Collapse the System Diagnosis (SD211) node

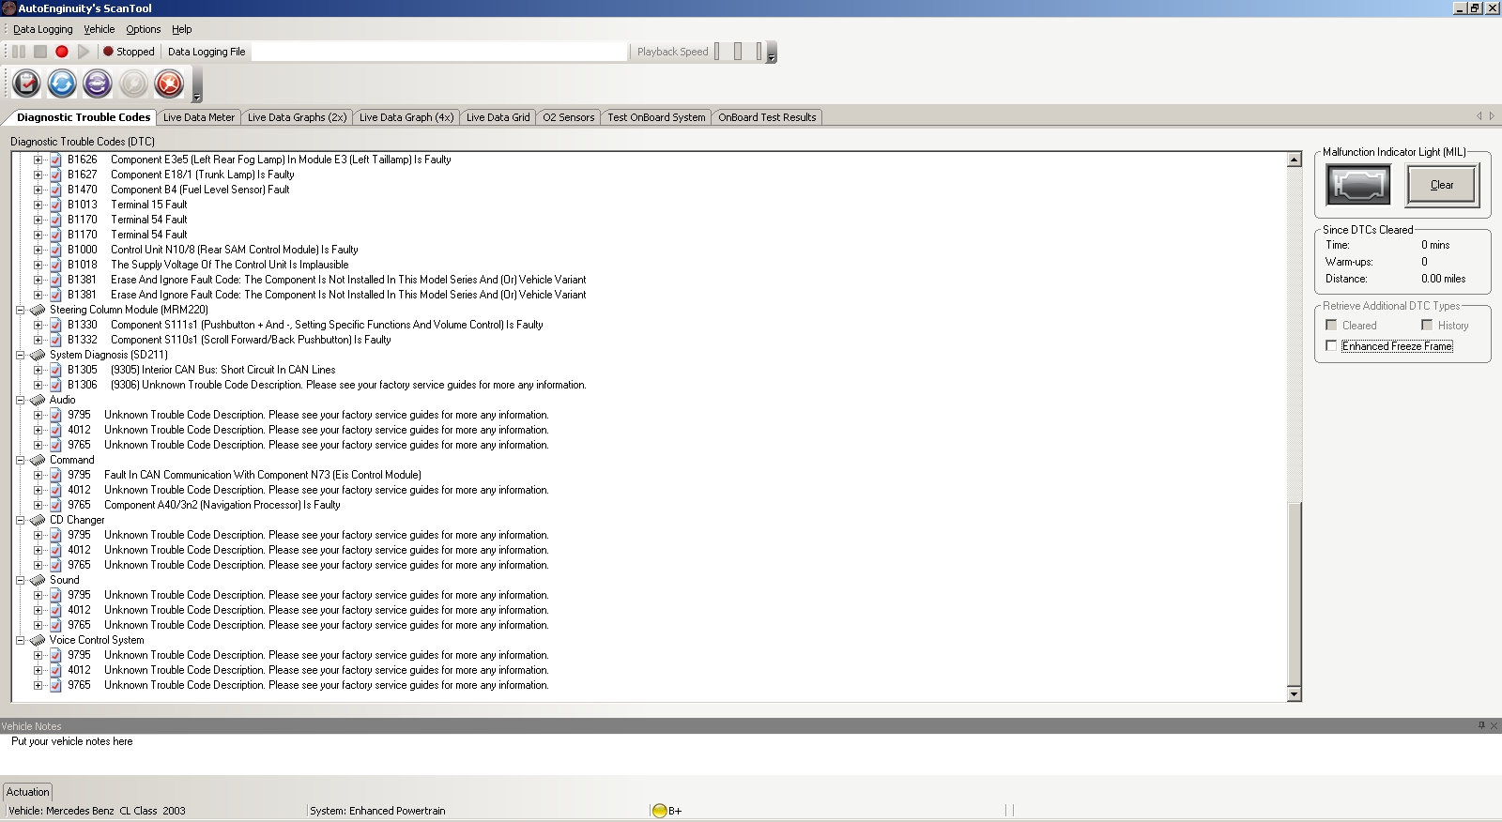(x=20, y=355)
